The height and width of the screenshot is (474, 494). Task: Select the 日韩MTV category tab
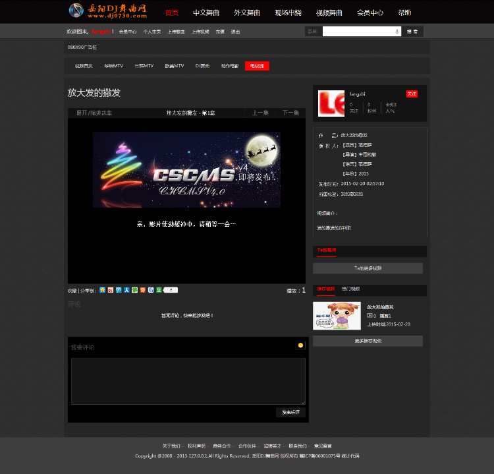144,66
